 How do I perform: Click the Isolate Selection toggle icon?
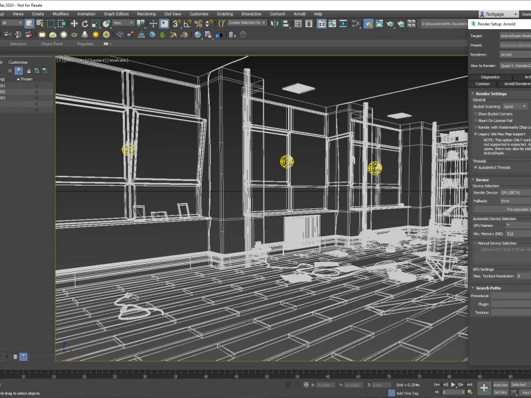coord(288,385)
